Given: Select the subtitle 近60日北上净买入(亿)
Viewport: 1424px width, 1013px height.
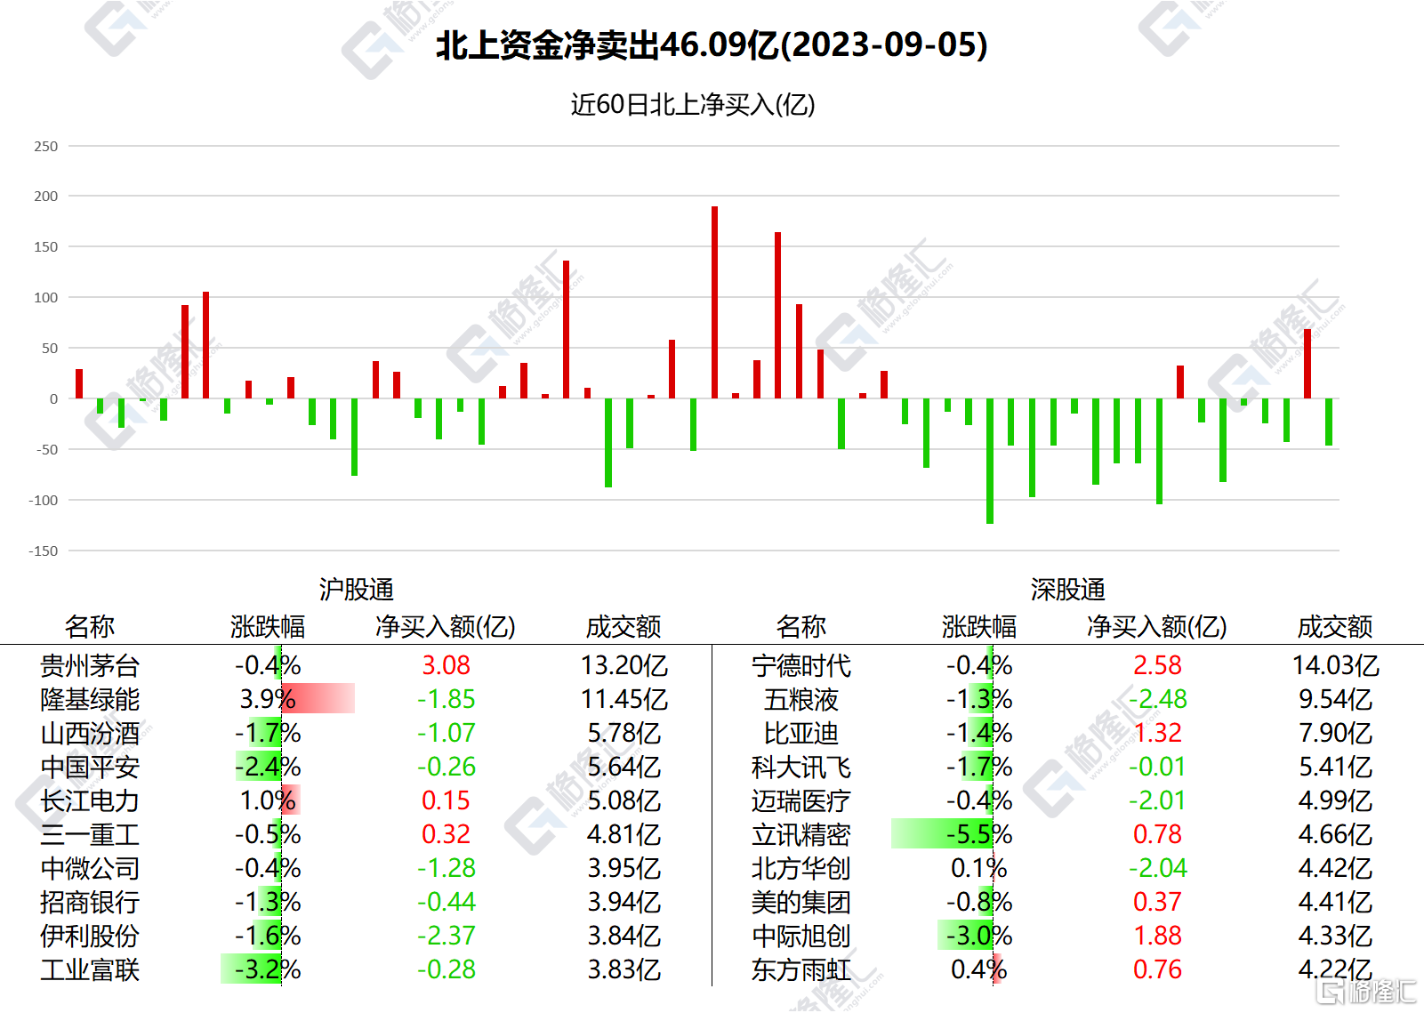Looking at the screenshot, I should click(x=693, y=105).
